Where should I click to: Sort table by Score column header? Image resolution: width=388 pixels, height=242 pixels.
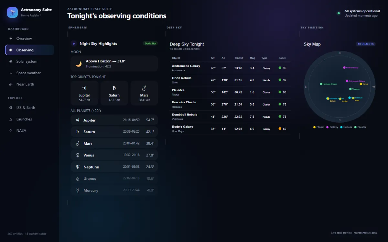[282, 58]
